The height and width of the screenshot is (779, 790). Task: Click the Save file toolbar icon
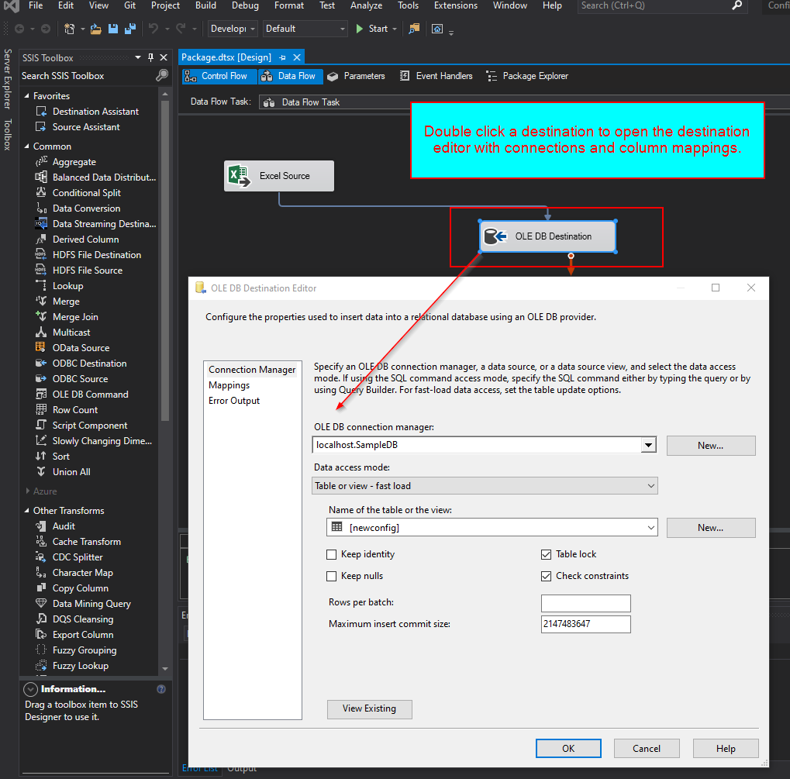(x=113, y=29)
